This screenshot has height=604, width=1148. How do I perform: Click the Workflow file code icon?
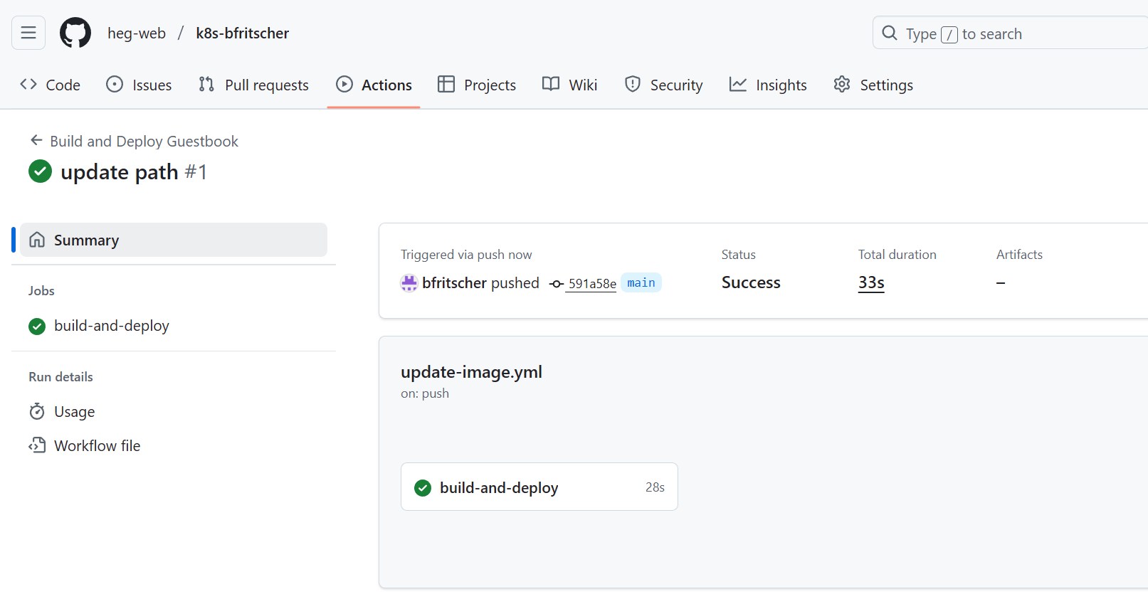(x=37, y=446)
